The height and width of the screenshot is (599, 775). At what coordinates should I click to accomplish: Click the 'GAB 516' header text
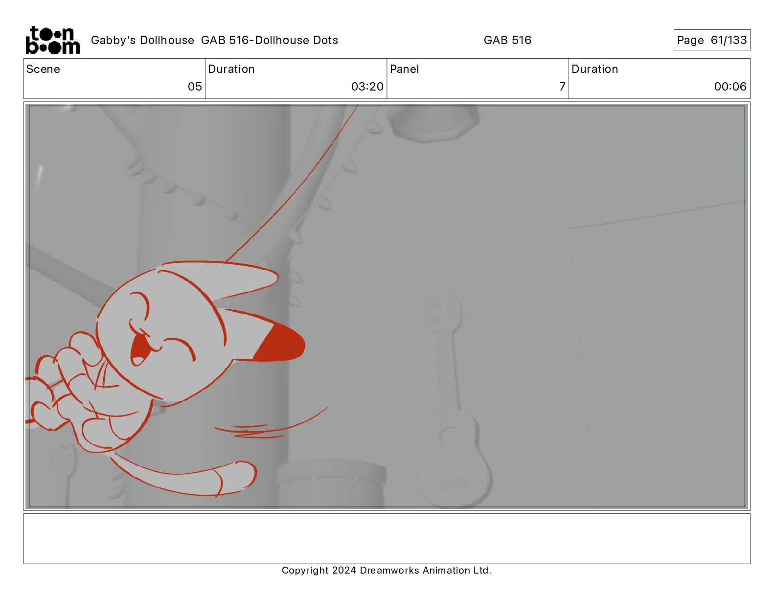pos(507,40)
